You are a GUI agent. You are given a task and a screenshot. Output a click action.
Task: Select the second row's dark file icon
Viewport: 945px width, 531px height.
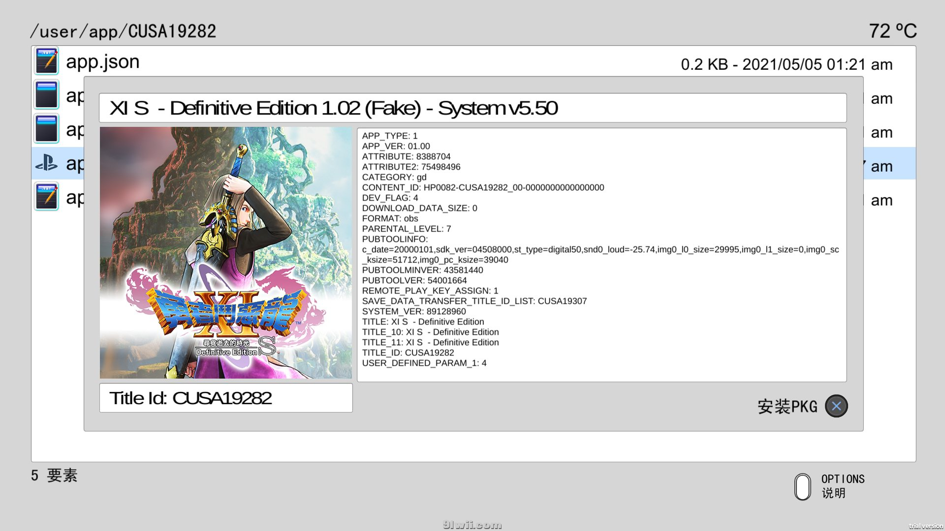tap(47, 95)
